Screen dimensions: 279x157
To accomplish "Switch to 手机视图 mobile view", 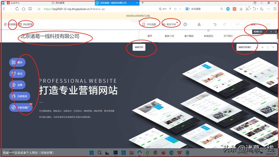I will 149,24.
